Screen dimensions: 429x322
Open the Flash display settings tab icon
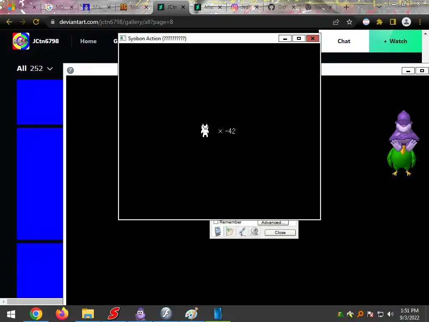(x=217, y=231)
